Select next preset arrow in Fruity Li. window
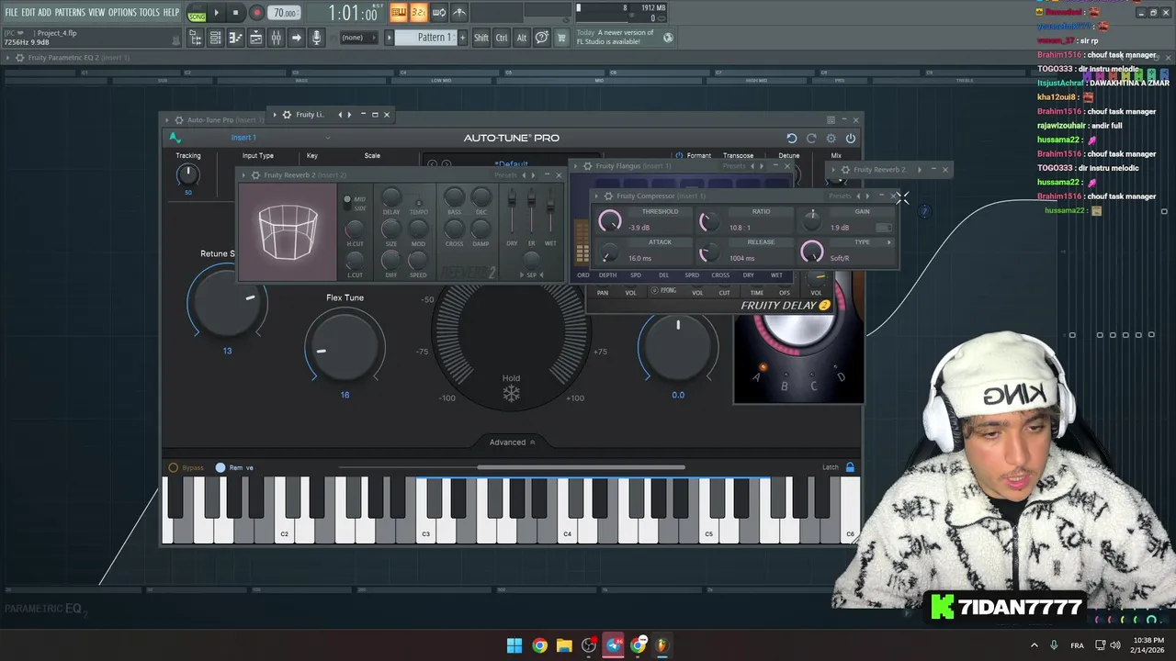Screen dimensions: 1176x661 (350, 115)
